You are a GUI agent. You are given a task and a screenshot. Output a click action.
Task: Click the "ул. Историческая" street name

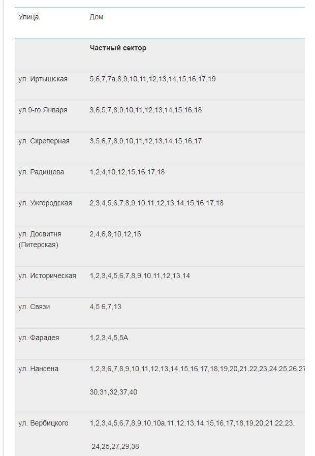point(47,276)
